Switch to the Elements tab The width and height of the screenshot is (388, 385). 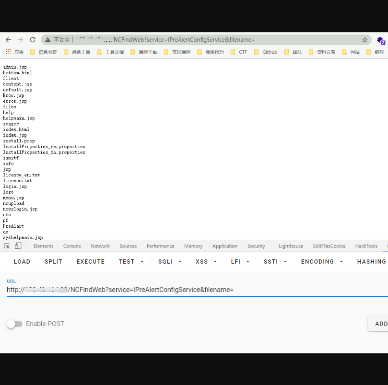pyautogui.click(x=44, y=246)
